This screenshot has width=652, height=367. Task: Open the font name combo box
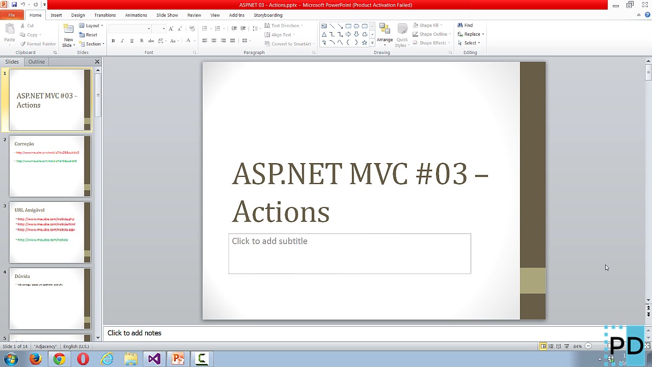click(x=130, y=29)
